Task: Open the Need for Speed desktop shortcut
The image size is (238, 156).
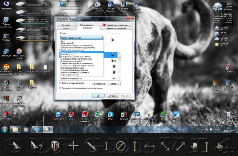Action: [6, 85]
